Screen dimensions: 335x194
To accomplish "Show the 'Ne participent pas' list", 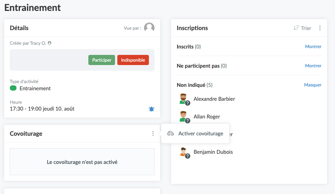I will tap(313, 66).
